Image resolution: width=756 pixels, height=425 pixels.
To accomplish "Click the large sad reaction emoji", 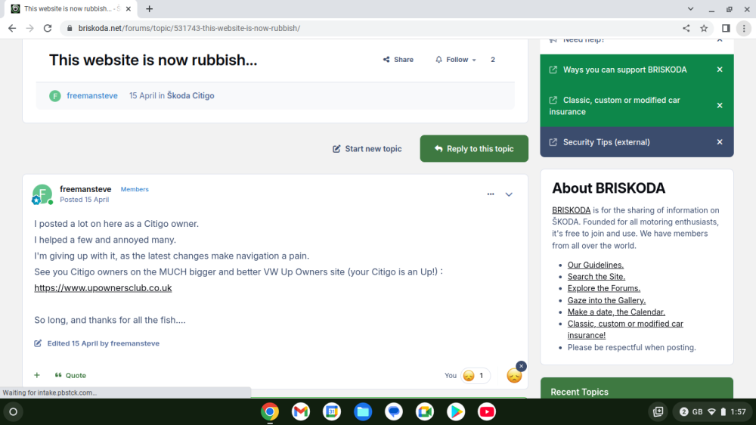I will click(x=514, y=375).
